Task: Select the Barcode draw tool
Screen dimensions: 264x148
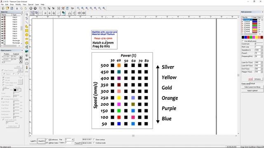Action: click(x=26, y=59)
